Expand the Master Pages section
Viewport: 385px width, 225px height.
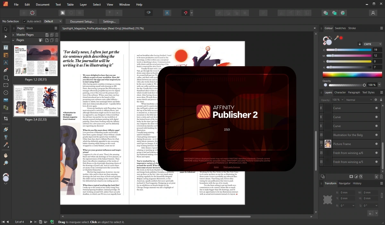pos(13,35)
